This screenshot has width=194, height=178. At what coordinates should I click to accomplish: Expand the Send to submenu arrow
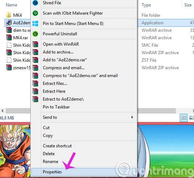click(x=132, y=117)
